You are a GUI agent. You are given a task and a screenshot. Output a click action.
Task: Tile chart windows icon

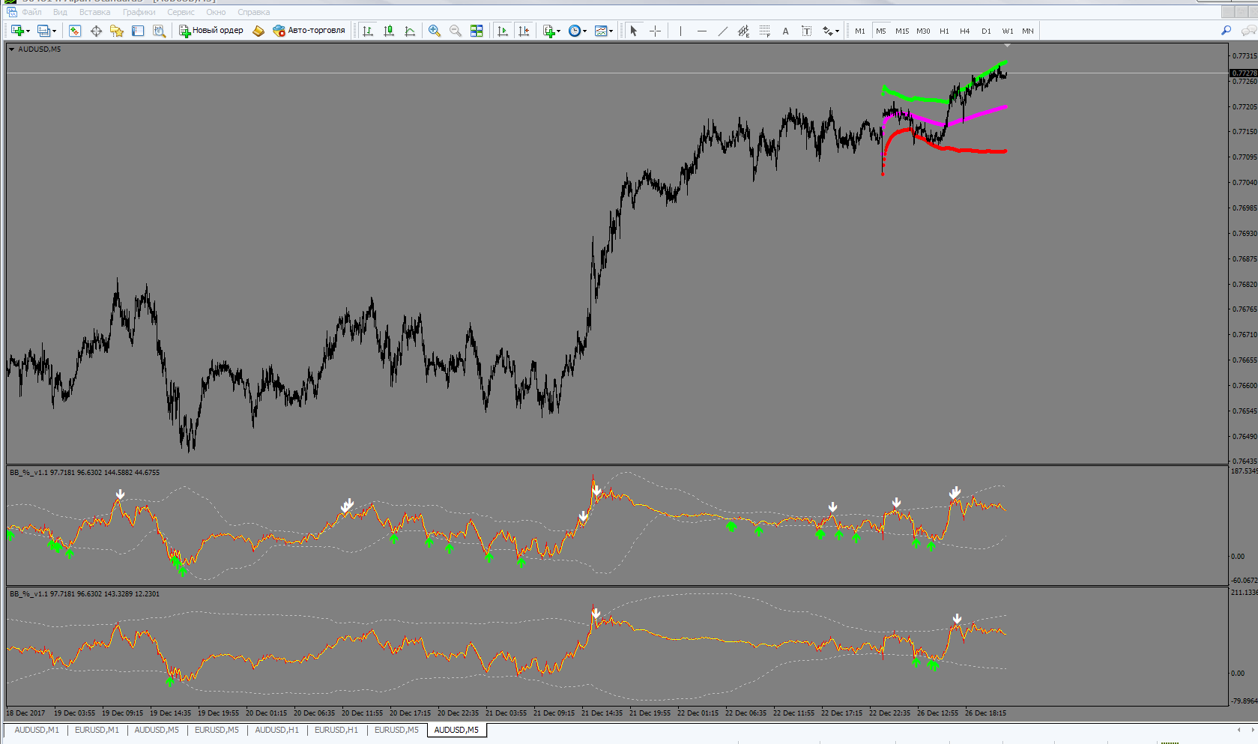click(x=477, y=31)
